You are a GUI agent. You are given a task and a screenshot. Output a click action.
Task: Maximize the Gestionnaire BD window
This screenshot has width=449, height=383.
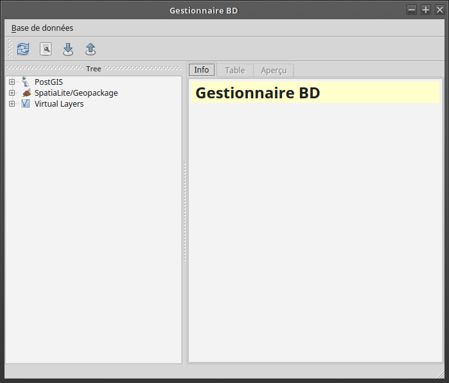(425, 10)
